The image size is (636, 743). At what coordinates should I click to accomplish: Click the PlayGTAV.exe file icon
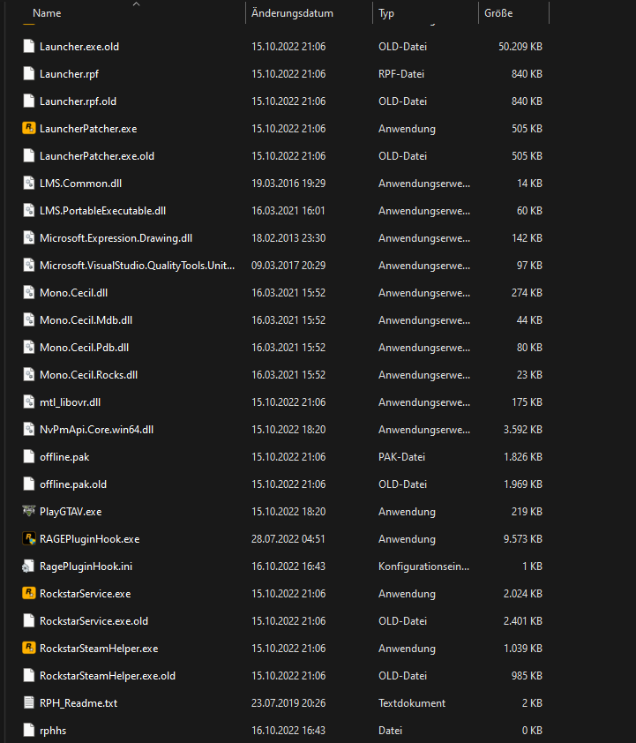pos(28,511)
